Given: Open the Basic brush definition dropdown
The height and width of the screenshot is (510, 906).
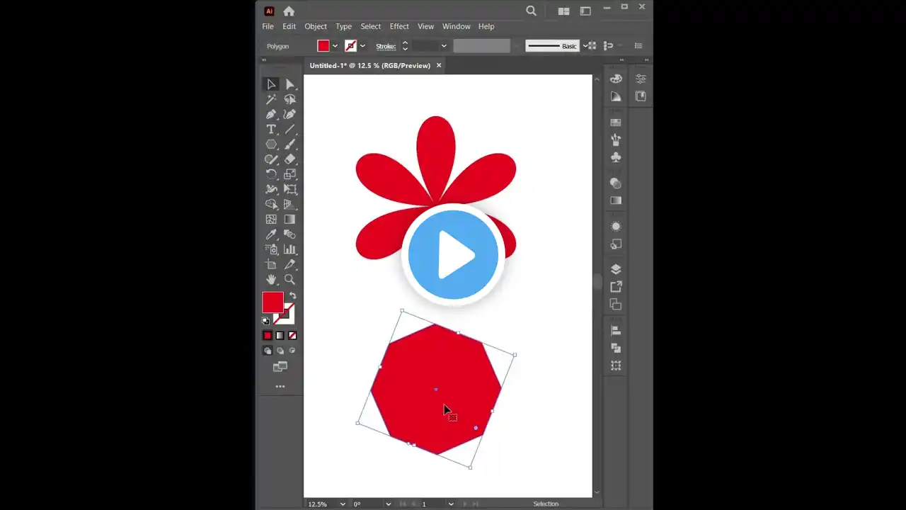Looking at the screenshot, I should click(x=585, y=46).
